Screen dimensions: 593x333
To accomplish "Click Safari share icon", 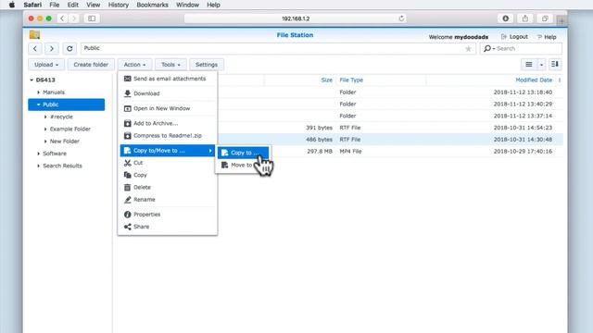I will click(x=525, y=18).
